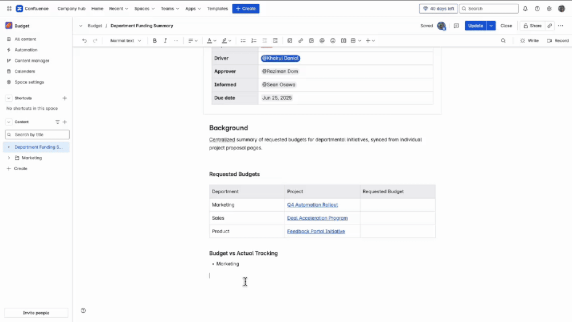
Task: Redo the last edit
Action: pyautogui.click(x=95, y=41)
